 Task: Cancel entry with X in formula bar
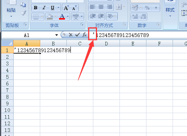pyautogui.click(x=71, y=35)
